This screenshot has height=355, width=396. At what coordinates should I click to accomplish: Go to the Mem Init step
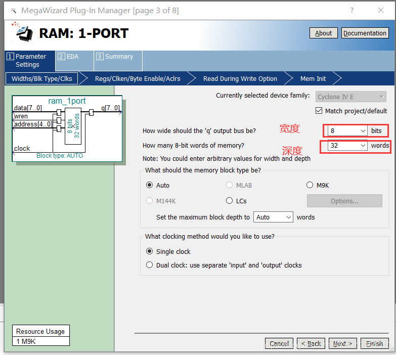click(313, 78)
